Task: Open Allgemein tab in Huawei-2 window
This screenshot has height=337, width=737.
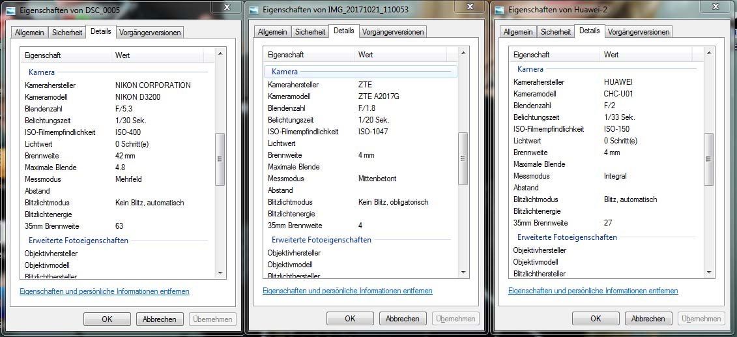Action: point(519,32)
